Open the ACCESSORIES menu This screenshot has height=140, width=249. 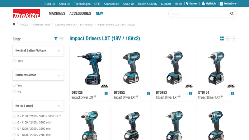point(80,13)
